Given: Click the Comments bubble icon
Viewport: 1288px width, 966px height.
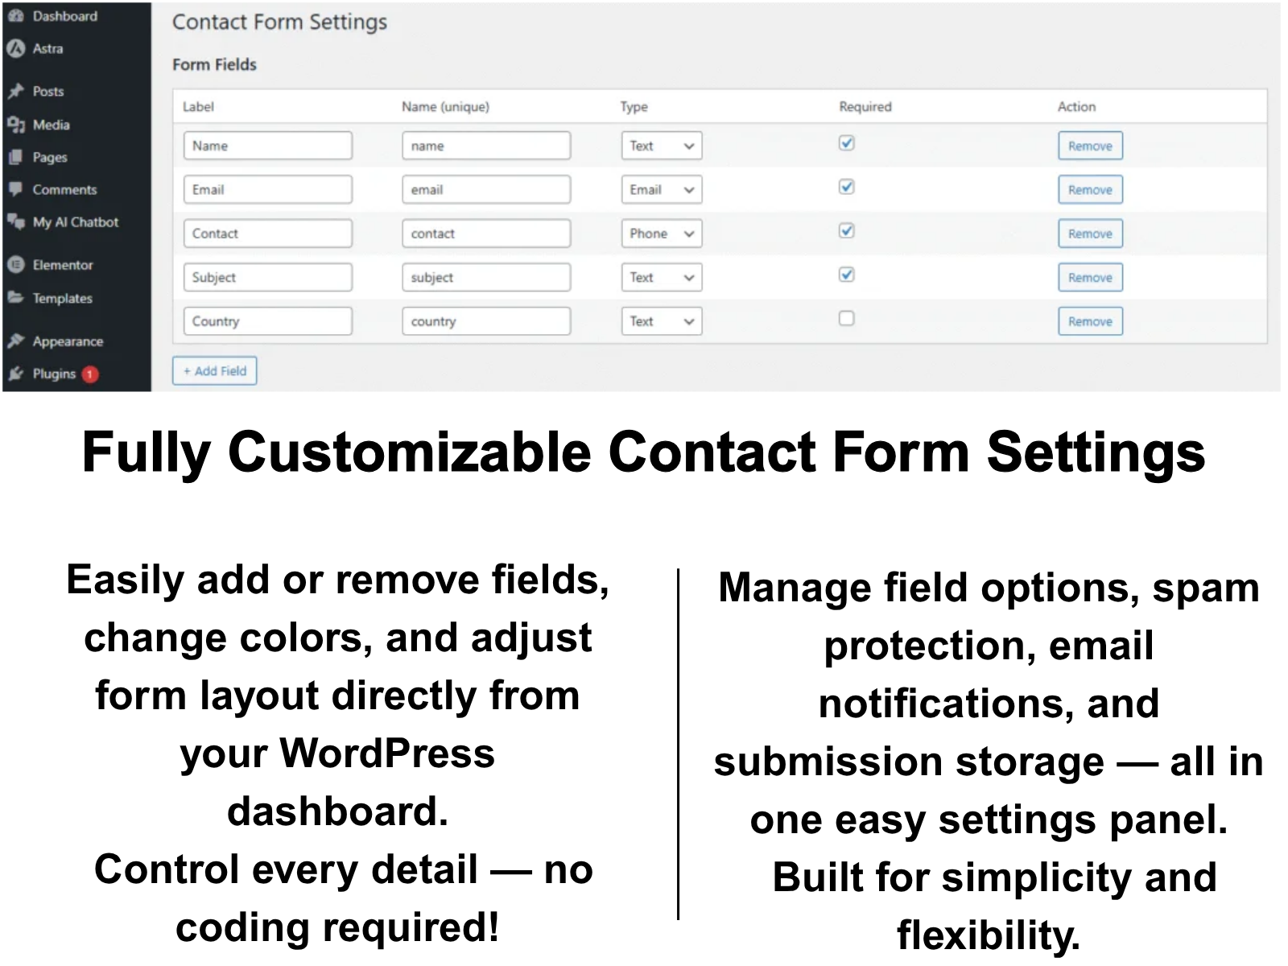Looking at the screenshot, I should (x=16, y=190).
